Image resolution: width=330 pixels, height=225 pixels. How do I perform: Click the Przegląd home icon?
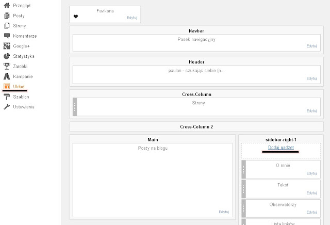tap(7, 6)
